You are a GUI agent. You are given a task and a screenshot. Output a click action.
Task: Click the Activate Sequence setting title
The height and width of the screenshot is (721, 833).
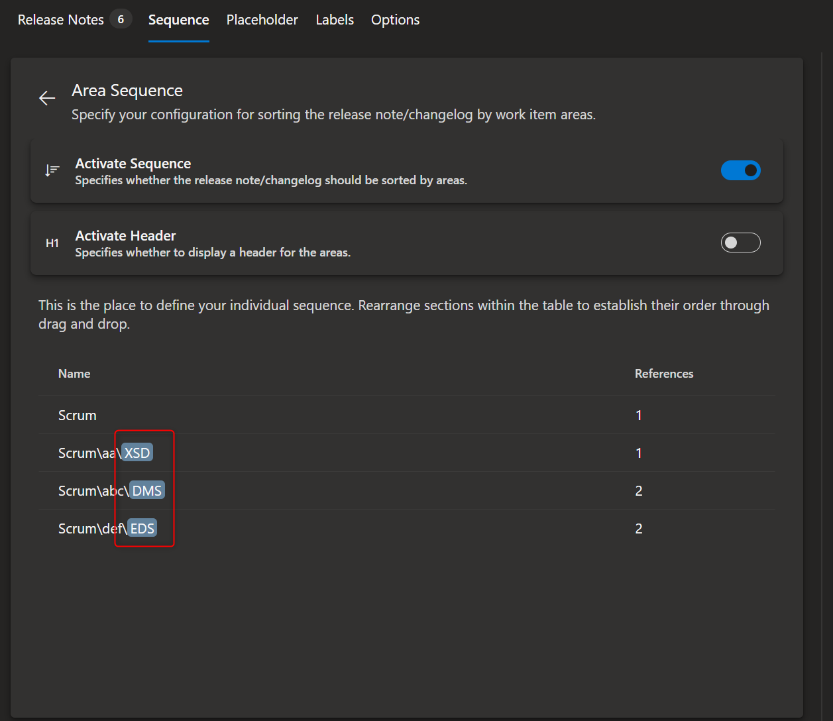tap(133, 164)
